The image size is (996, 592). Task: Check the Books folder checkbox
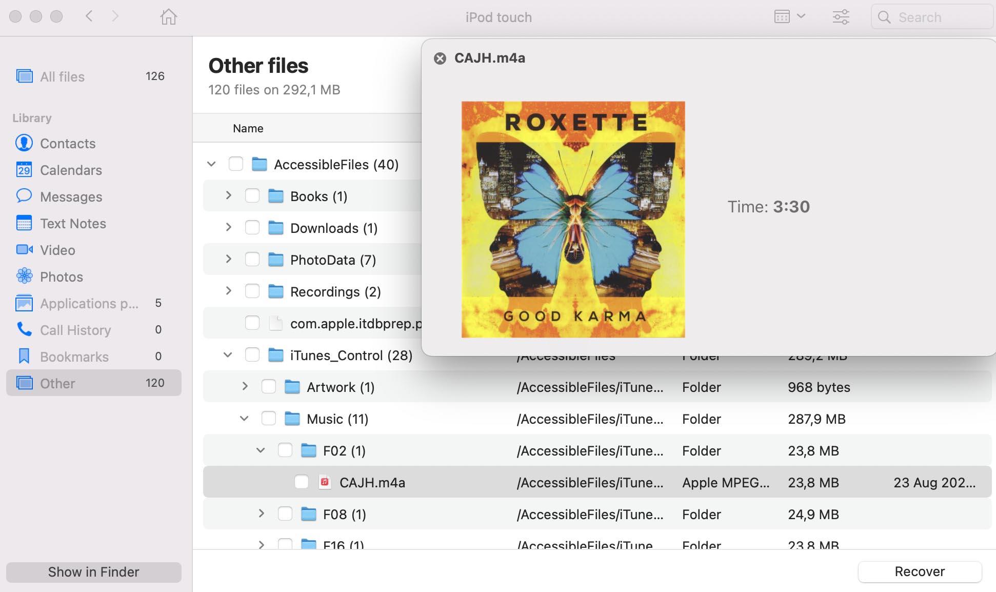click(x=252, y=196)
